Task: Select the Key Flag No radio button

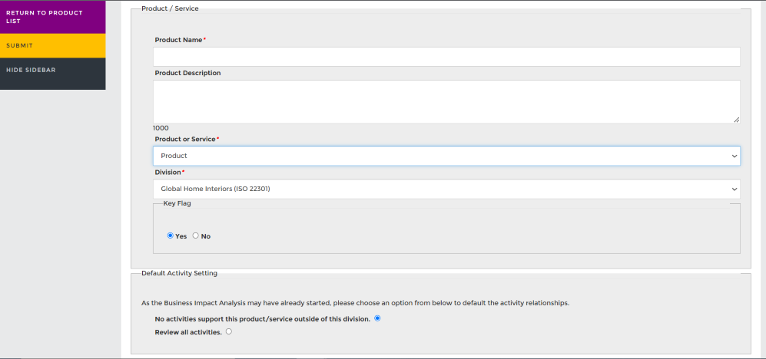Action: pyautogui.click(x=196, y=235)
